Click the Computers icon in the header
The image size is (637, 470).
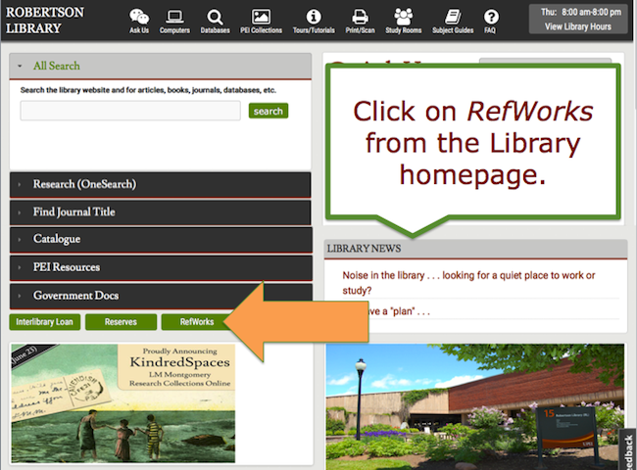pyautogui.click(x=174, y=18)
